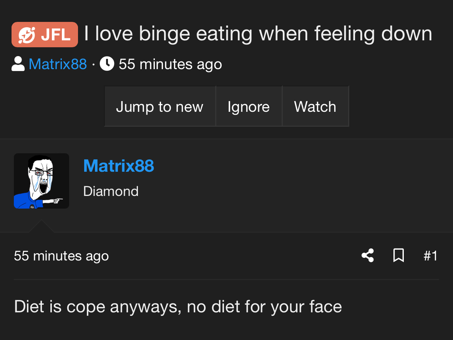The height and width of the screenshot is (340, 453).
Task: Click the clock icon beside thread time
Action: coord(107,63)
